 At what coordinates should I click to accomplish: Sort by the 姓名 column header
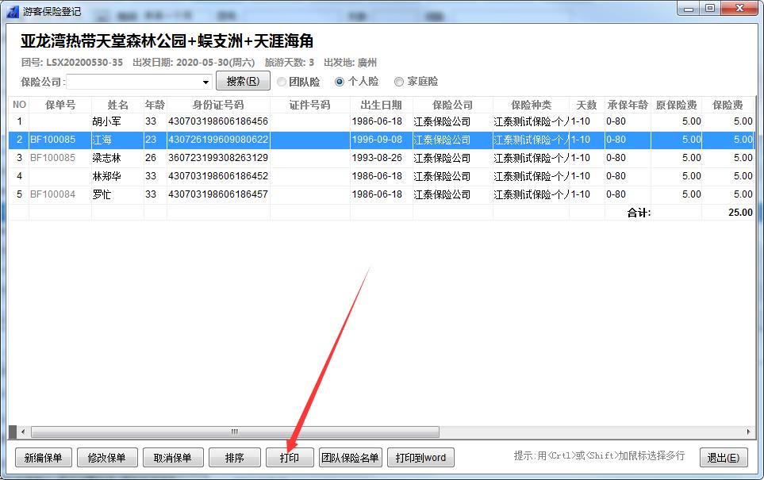pos(117,105)
